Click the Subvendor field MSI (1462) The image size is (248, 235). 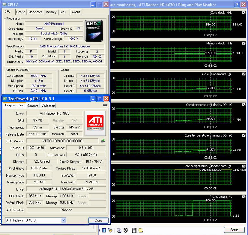tap(86, 148)
